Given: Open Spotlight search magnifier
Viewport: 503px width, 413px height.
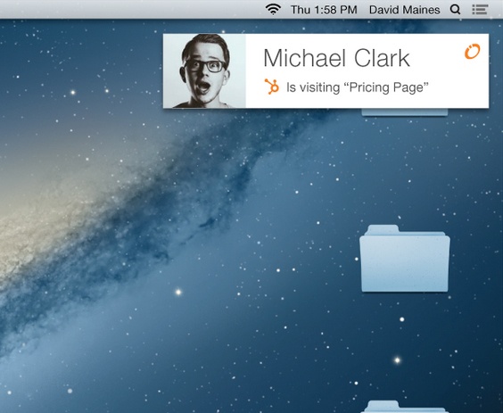Looking at the screenshot, I should tap(455, 10).
